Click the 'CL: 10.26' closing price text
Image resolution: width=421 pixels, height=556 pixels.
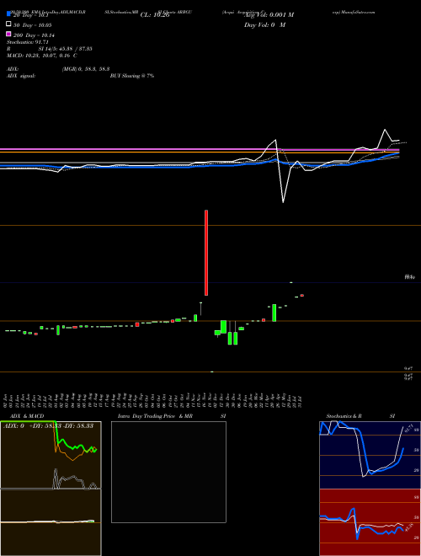[x=155, y=15]
